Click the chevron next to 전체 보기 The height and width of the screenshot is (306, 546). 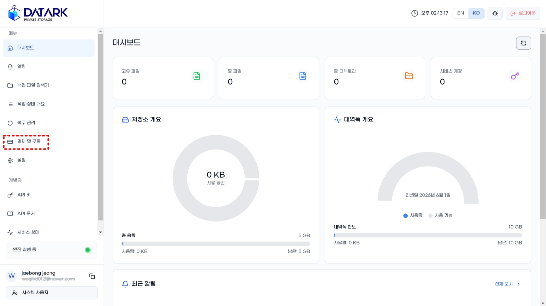(x=518, y=284)
